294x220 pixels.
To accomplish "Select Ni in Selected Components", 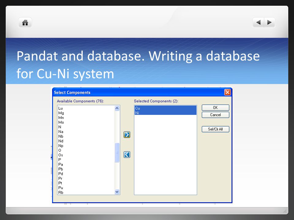I will tap(165, 113).
